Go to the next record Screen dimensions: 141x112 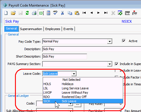(x=98, y=13)
